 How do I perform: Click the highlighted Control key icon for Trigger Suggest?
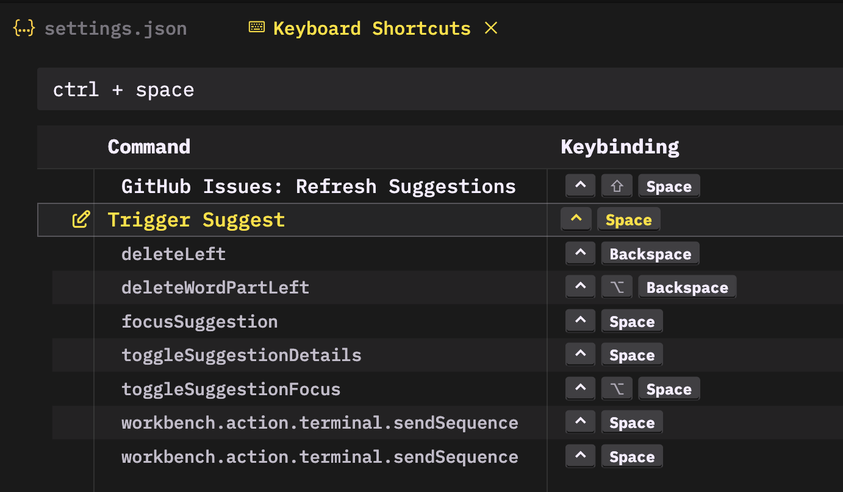576,220
